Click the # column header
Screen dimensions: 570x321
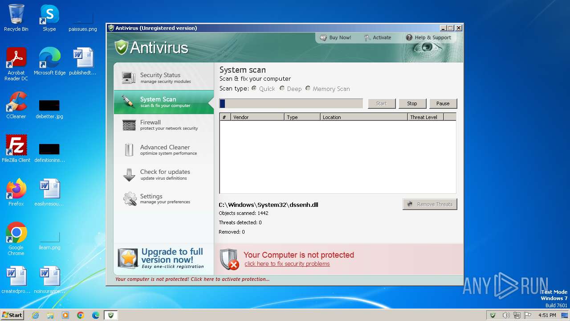(225, 117)
